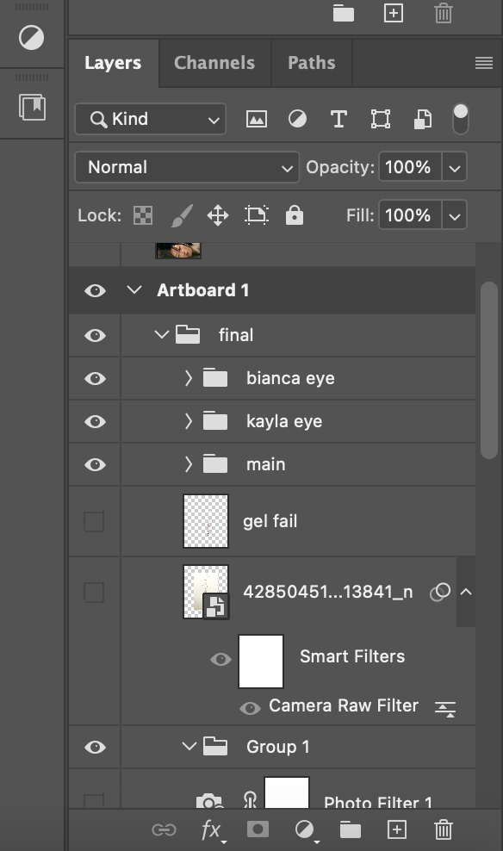This screenshot has width=503, height=851.
Task: Filter for type layers icon
Action: (338, 119)
